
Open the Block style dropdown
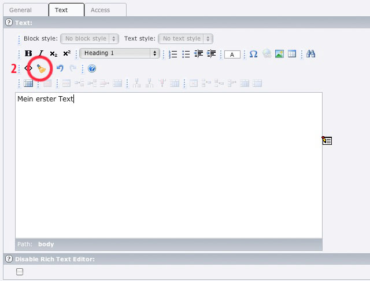[90, 39]
